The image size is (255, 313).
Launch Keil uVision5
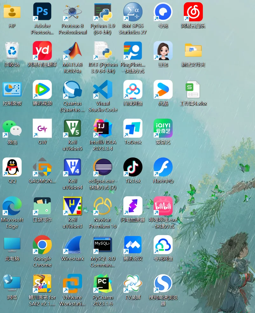(72, 128)
